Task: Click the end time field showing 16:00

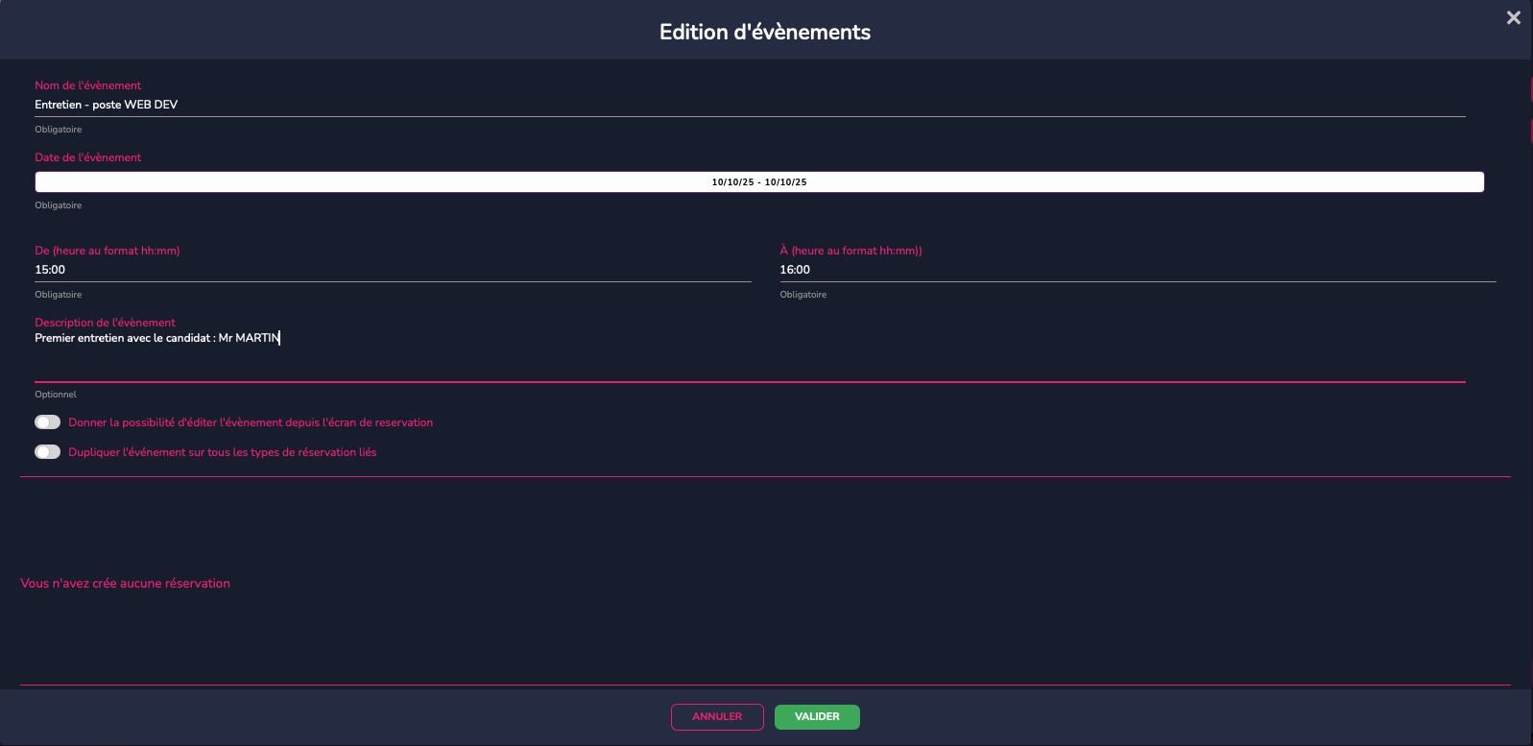Action: pos(1137,270)
